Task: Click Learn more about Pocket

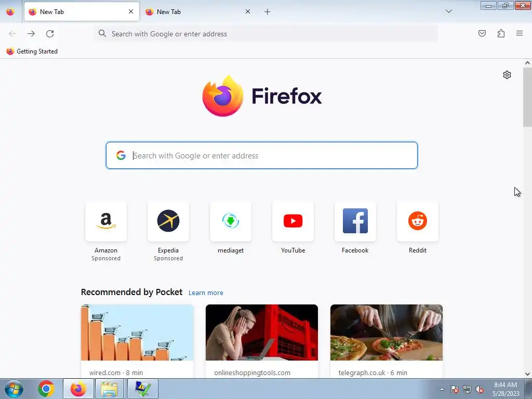Action: coord(206,292)
